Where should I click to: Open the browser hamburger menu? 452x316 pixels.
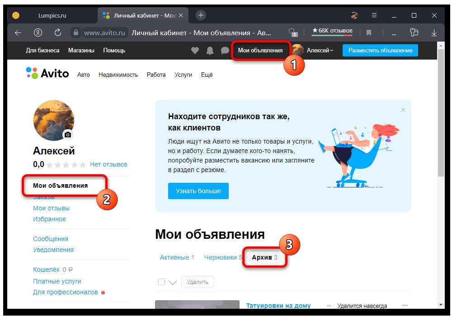(374, 15)
